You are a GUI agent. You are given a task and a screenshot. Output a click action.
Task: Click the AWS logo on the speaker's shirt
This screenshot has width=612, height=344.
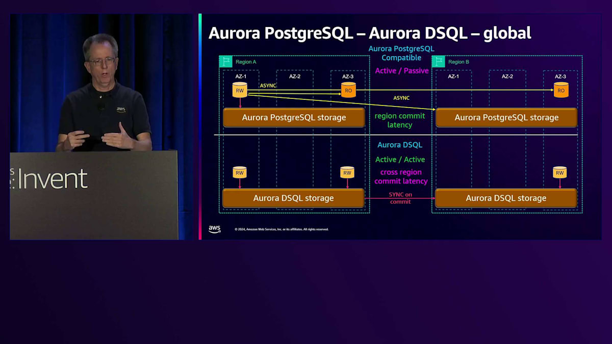(x=121, y=109)
